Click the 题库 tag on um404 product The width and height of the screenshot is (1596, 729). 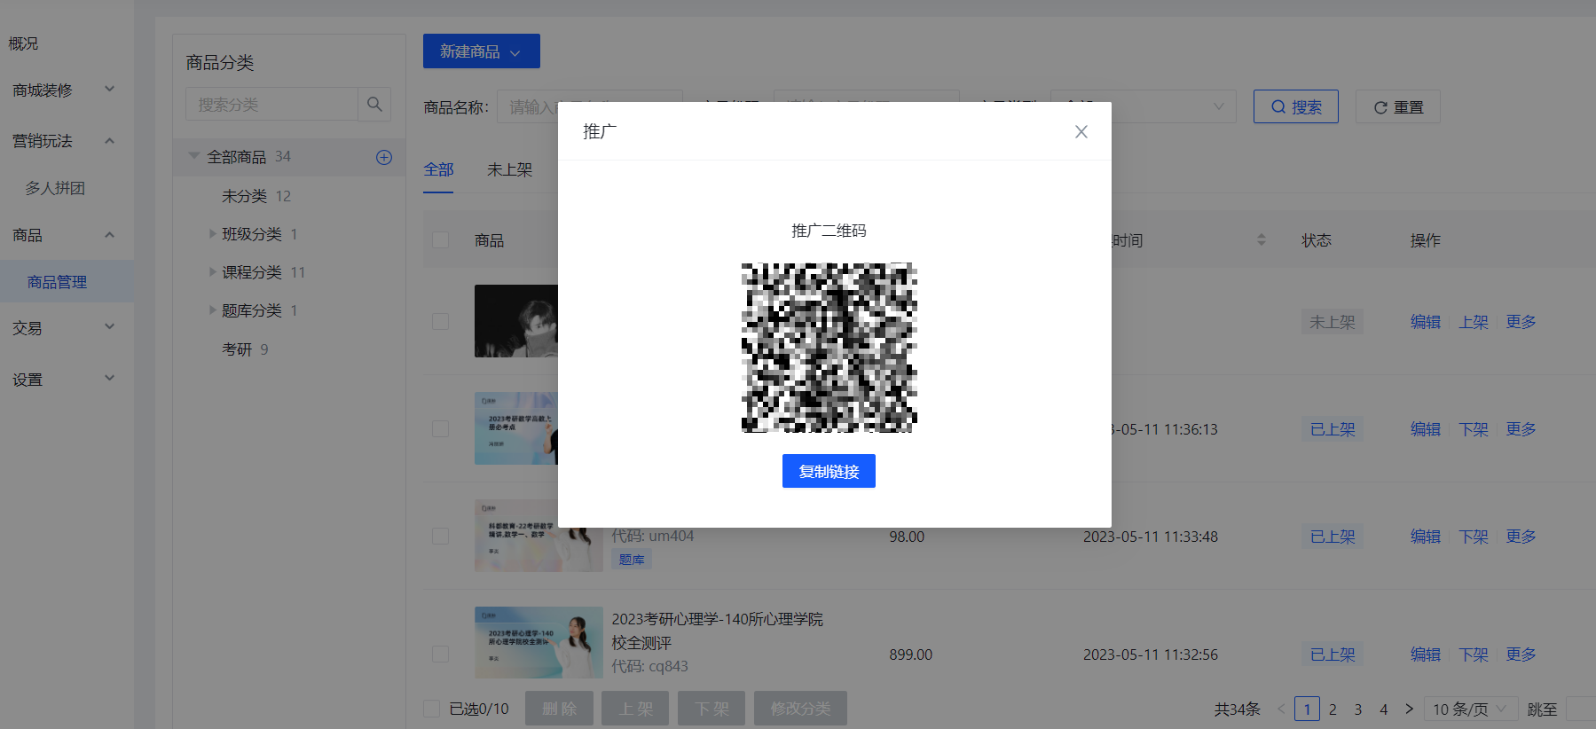[x=632, y=560]
